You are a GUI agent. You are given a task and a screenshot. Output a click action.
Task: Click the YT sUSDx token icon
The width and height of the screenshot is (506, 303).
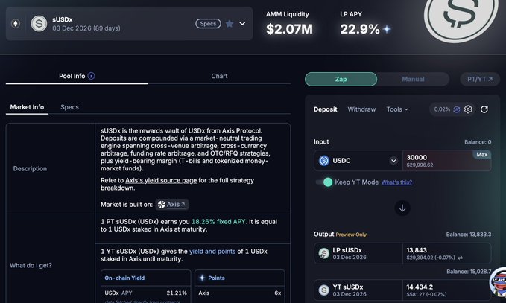click(324, 290)
